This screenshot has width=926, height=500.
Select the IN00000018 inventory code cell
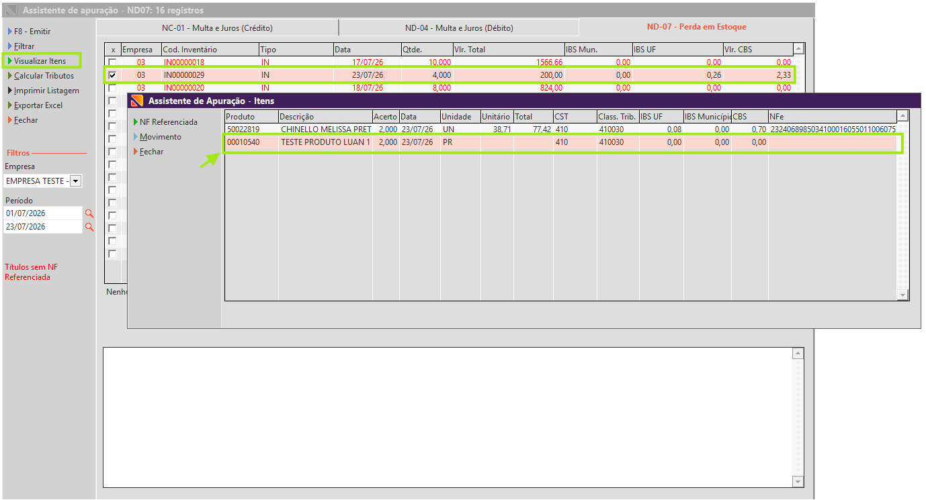pyautogui.click(x=210, y=62)
